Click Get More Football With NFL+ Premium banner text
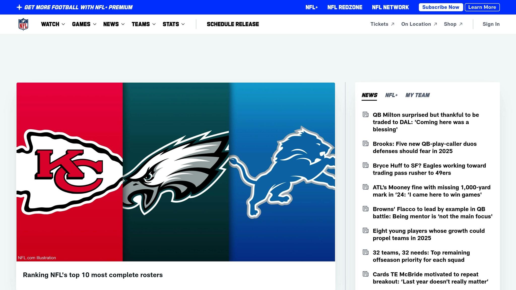The height and width of the screenshot is (290, 516). (x=78, y=7)
